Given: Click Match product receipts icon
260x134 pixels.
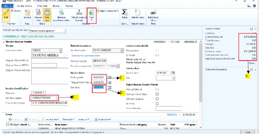Looking at the screenshot, I should 79,12.
